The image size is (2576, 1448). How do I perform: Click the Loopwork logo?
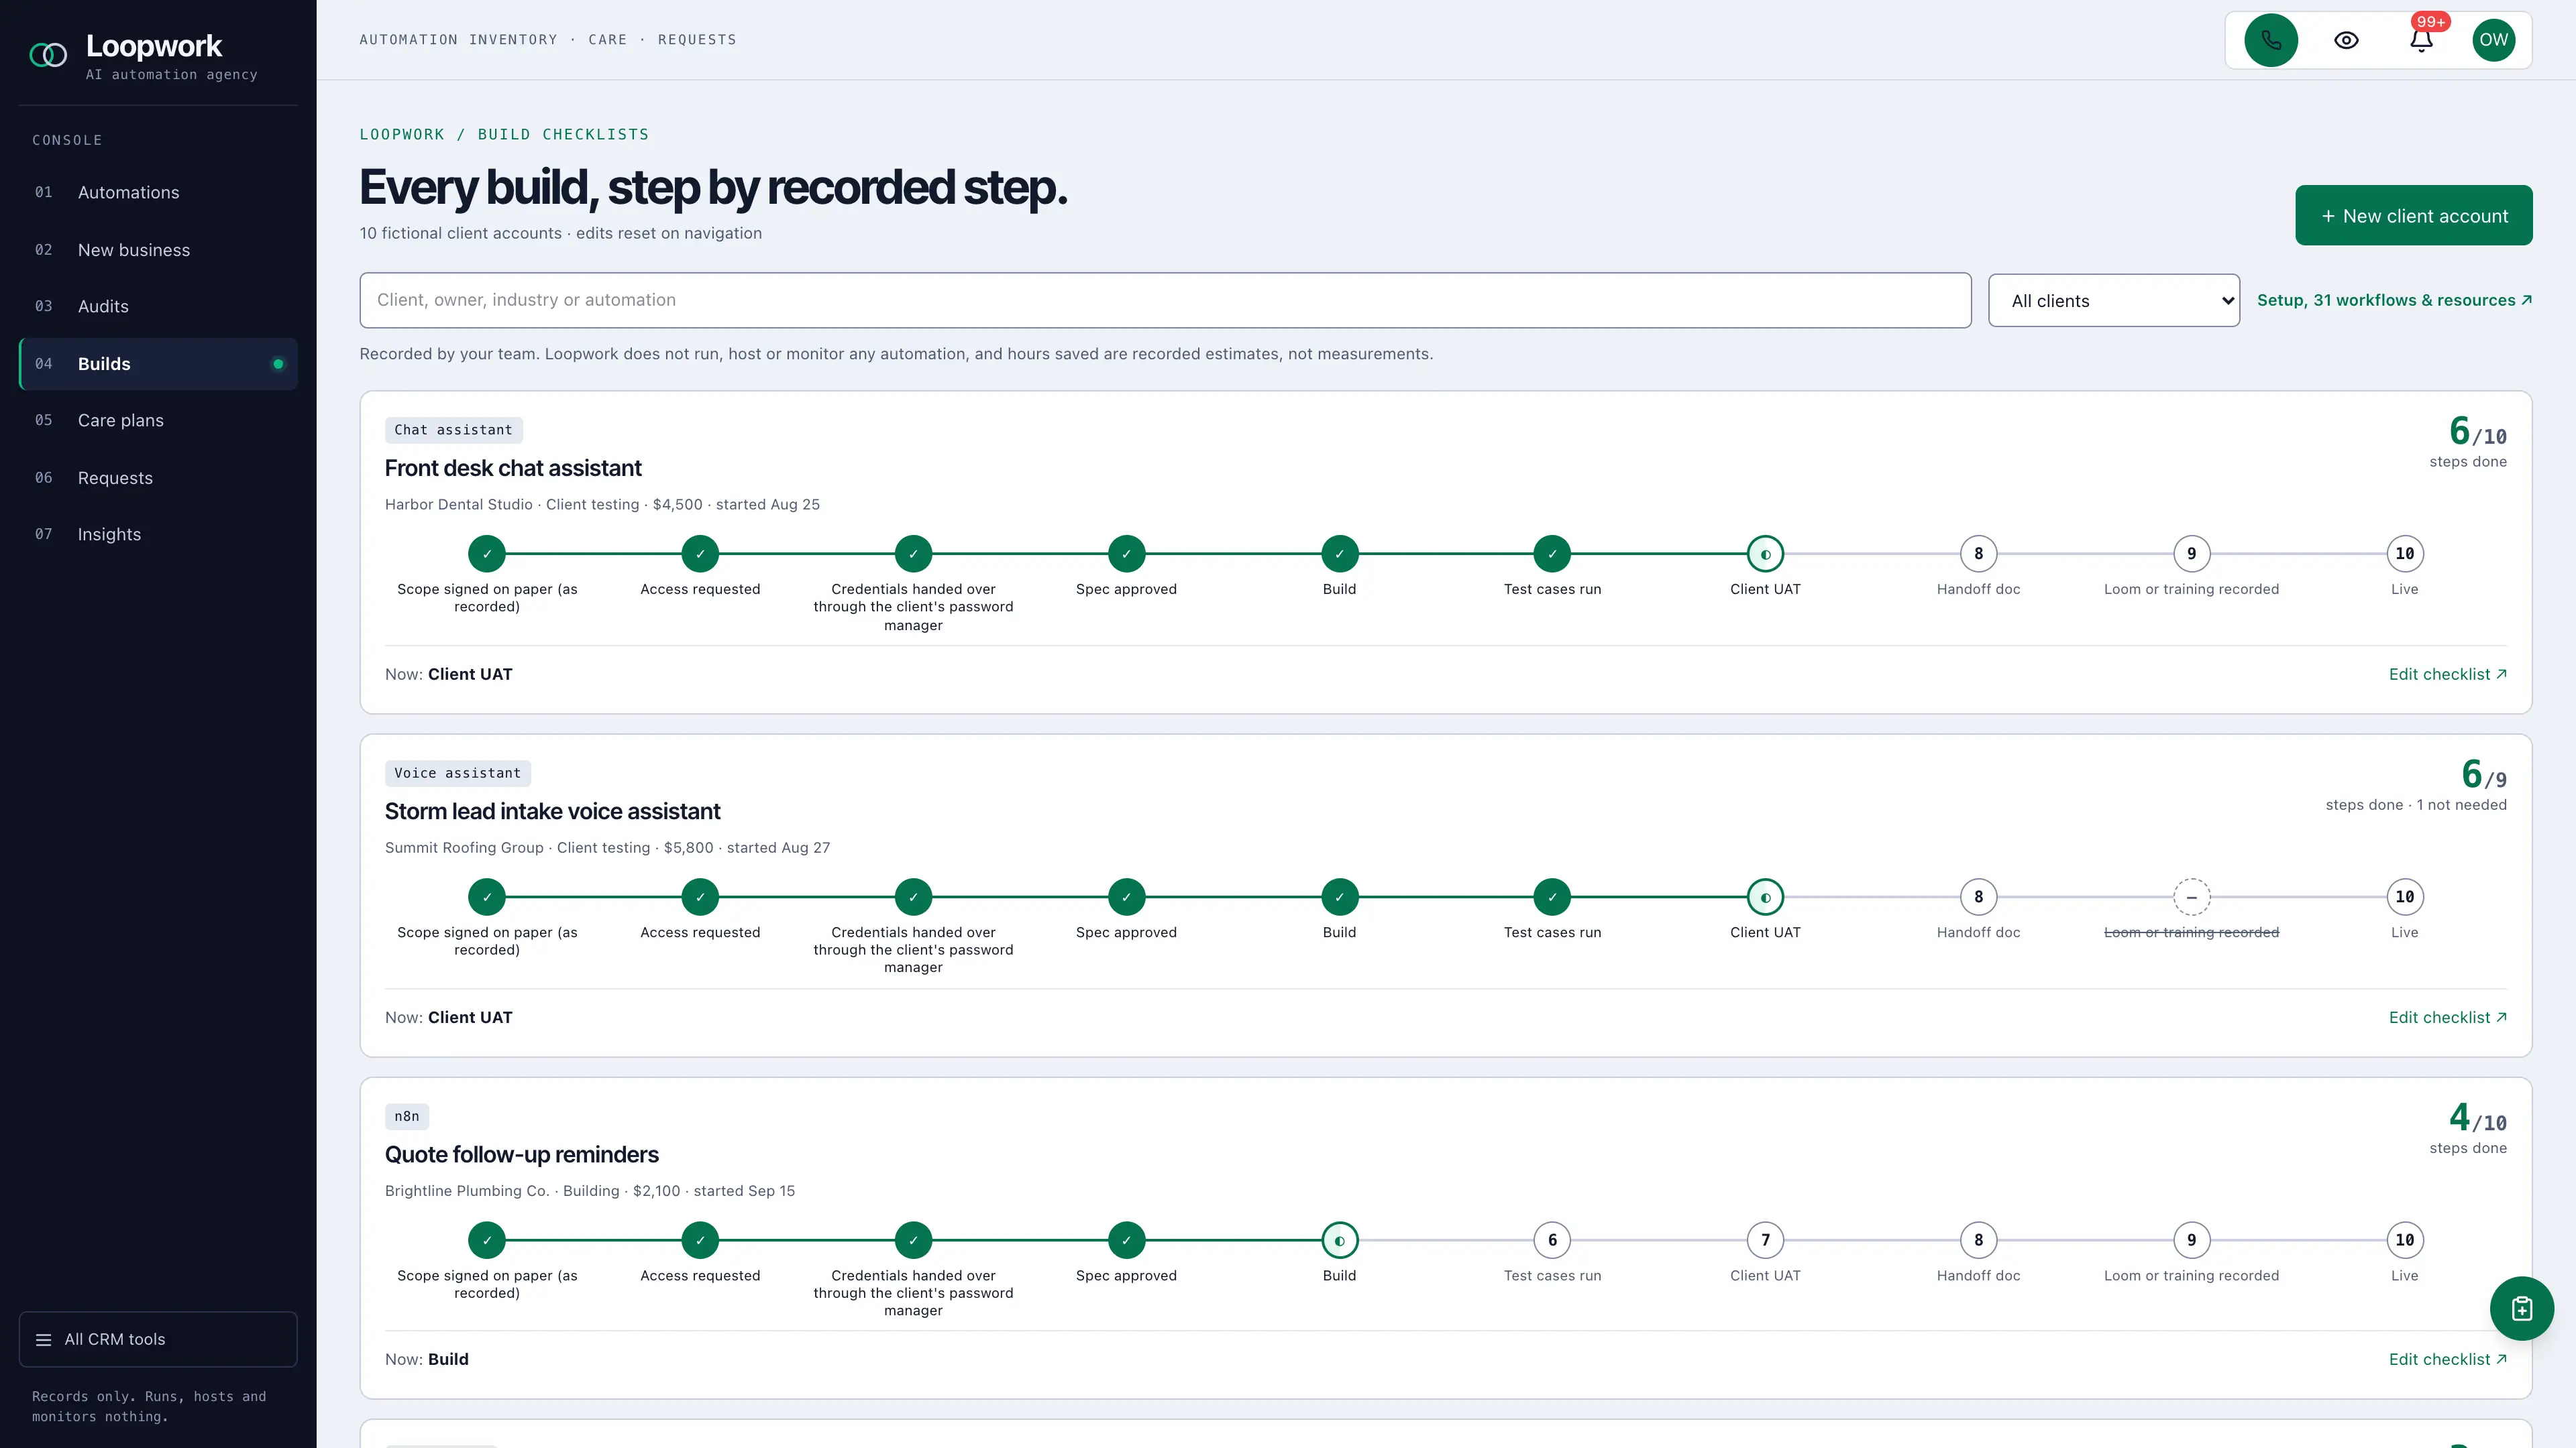pyautogui.click(x=48, y=55)
